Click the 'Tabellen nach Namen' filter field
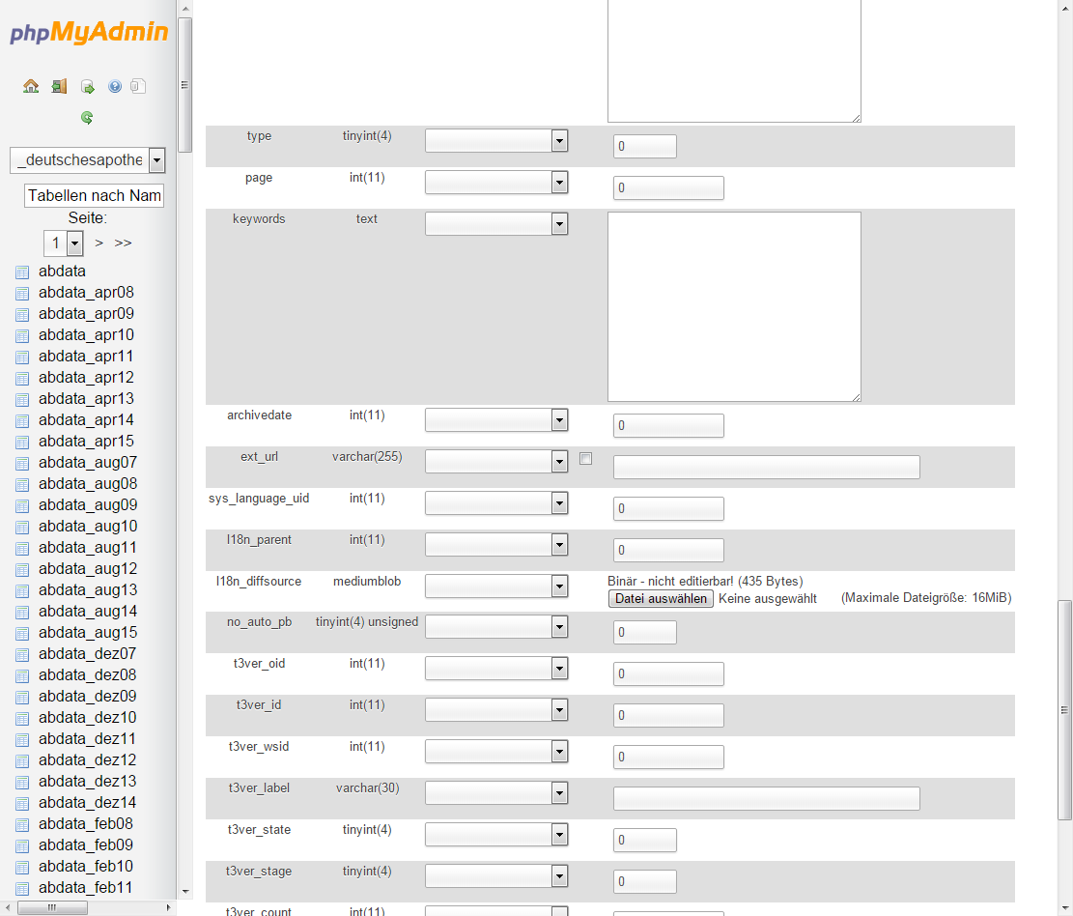 pos(94,196)
